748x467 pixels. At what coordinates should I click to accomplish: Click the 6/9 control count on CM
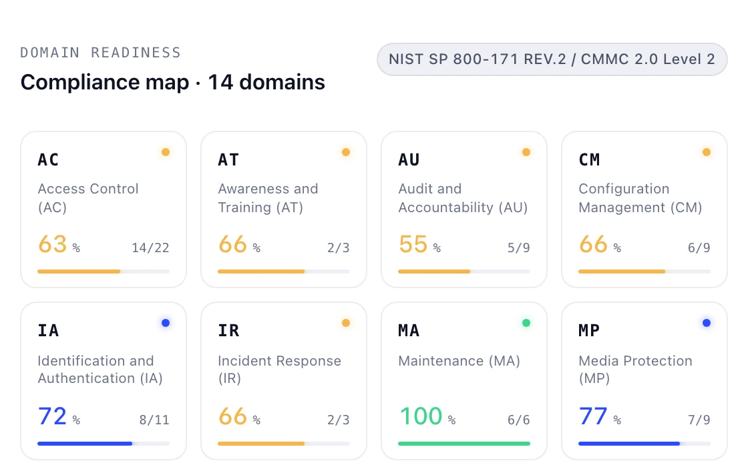click(x=699, y=248)
